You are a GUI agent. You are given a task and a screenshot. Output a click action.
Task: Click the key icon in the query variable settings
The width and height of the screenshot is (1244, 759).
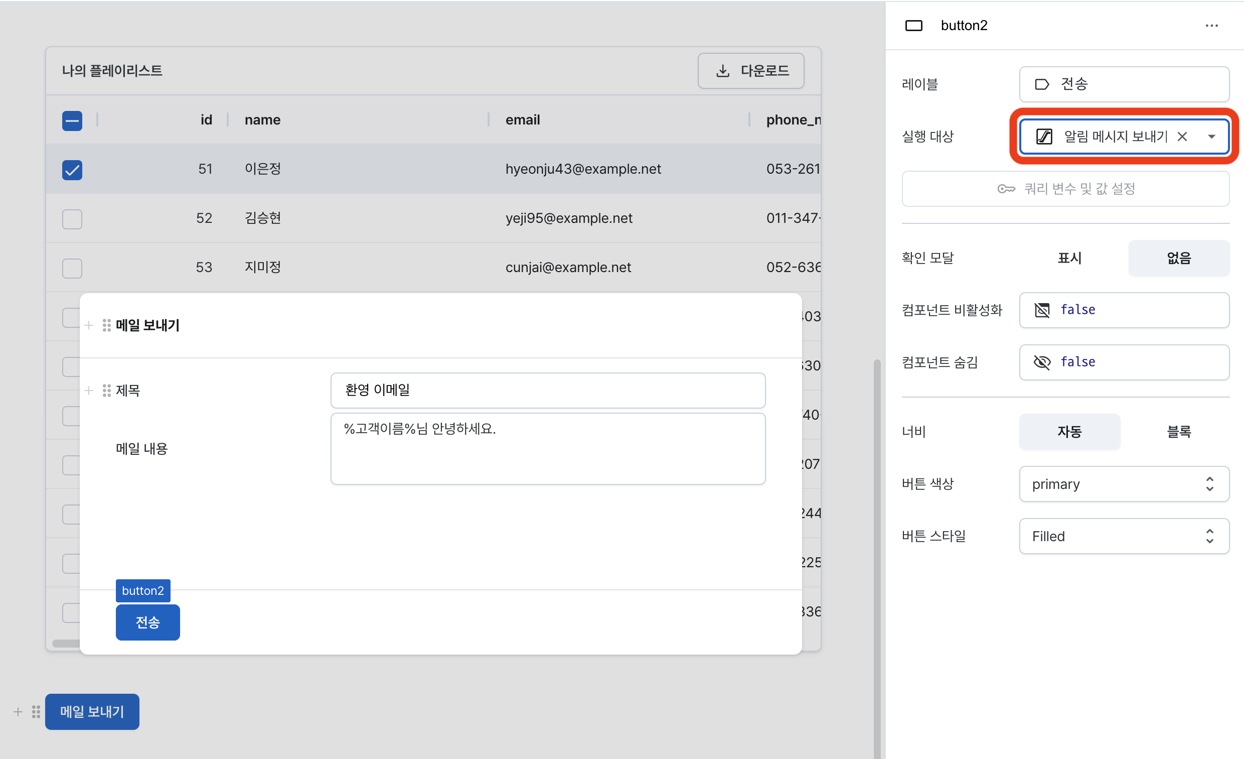click(x=1006, y=189)
